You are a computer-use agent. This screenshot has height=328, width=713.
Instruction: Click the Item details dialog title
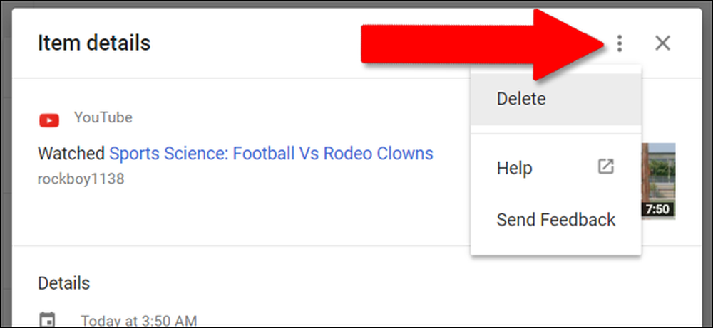coord(94,43)
